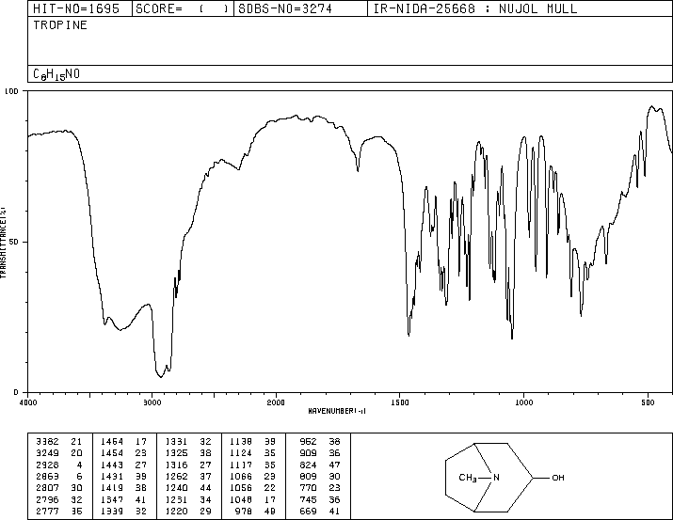673x520 pixels.
Task: Click the 2000 wavenumber axis label
Action: [x=276, y=402]
